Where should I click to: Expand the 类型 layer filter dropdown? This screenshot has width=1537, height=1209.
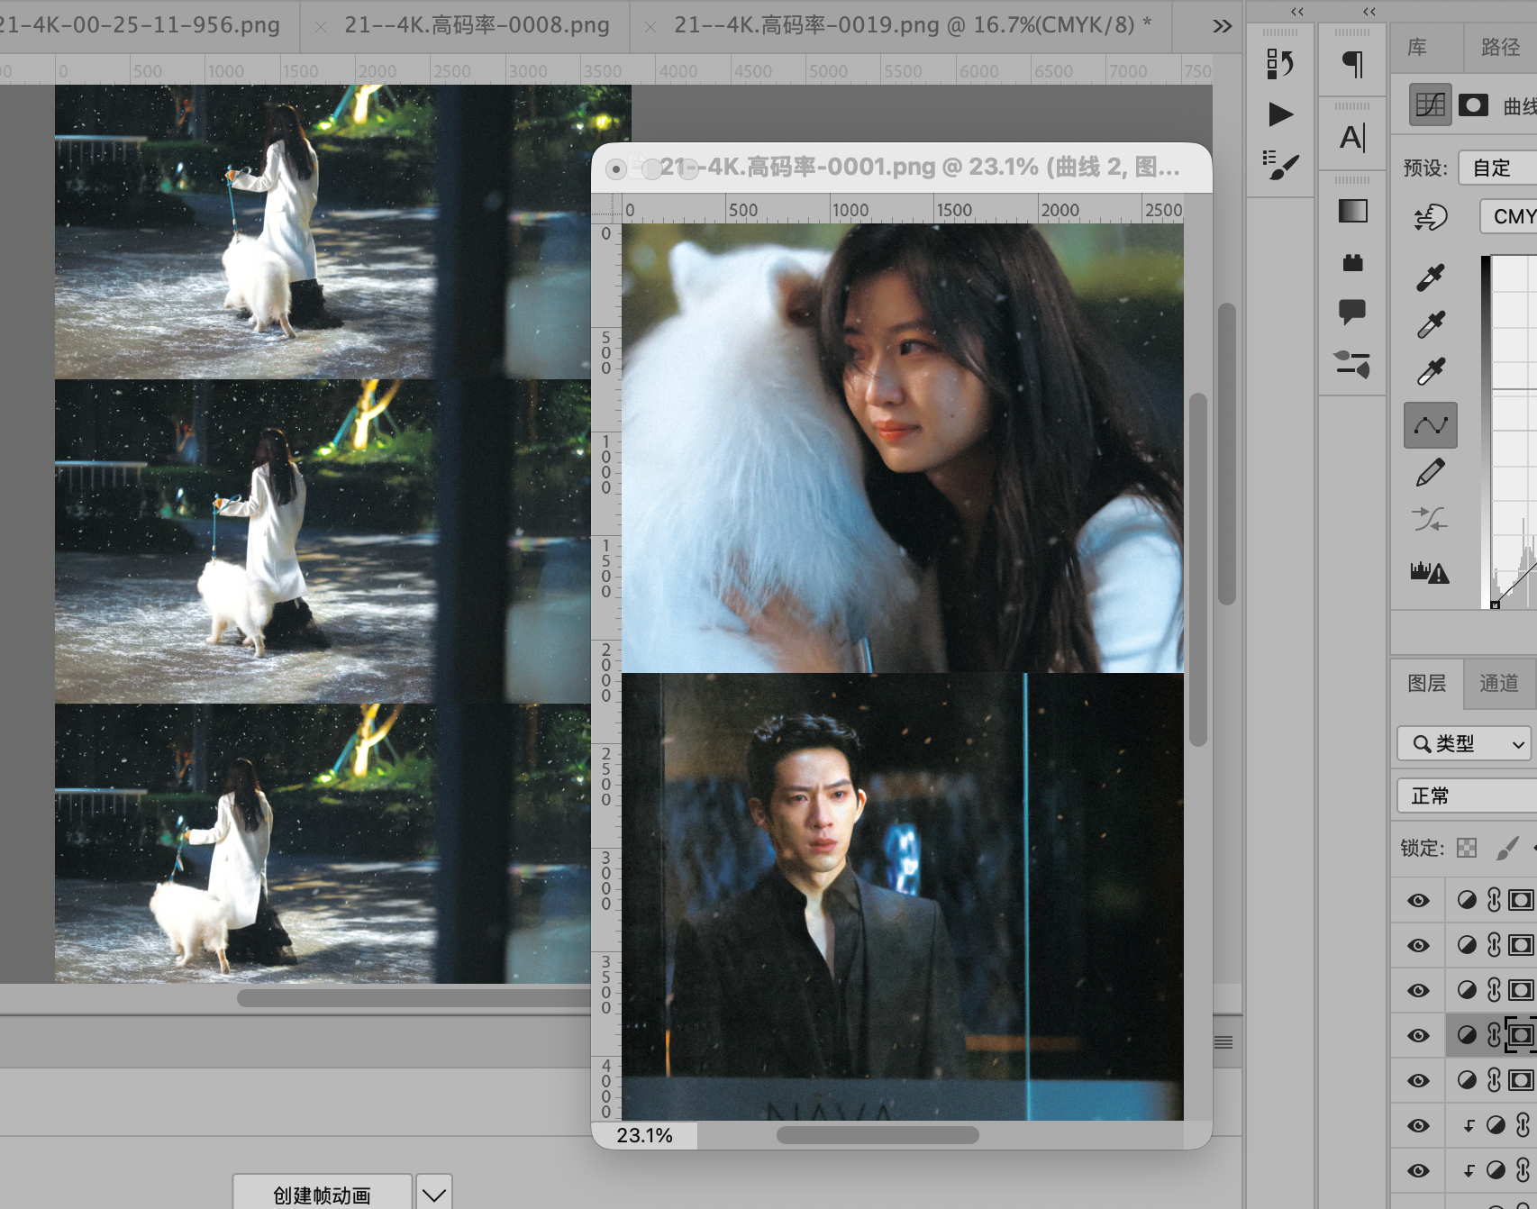click(1464, 743)
